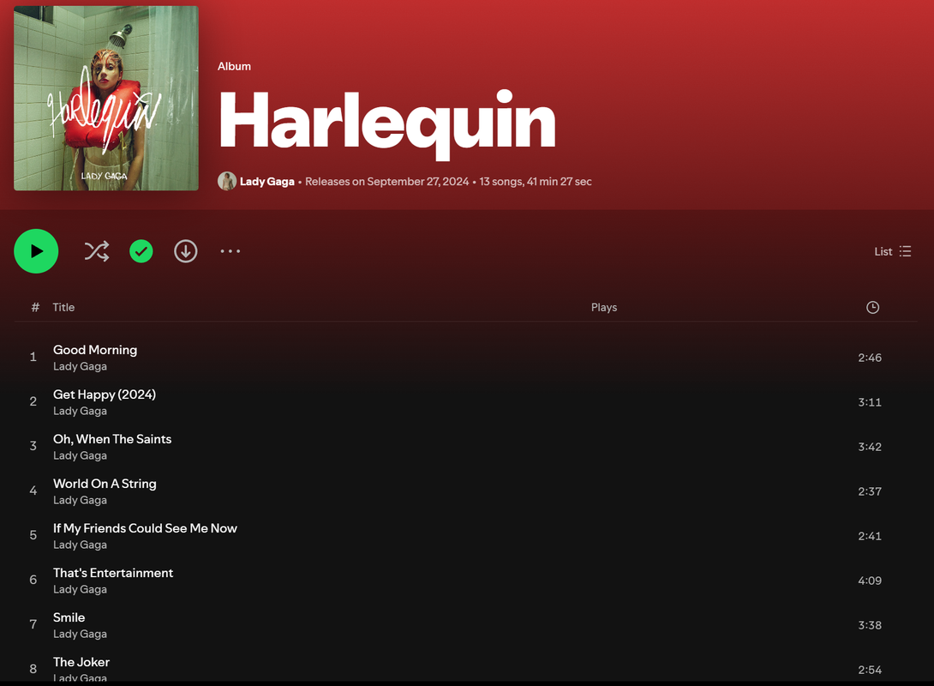The height and width of the screenshot is (686, 934).
Task: Select the track Oh, When The Saints
Action: [x=112, y=439]
